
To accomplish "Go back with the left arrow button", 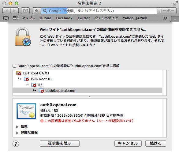I will pos(7,11).
